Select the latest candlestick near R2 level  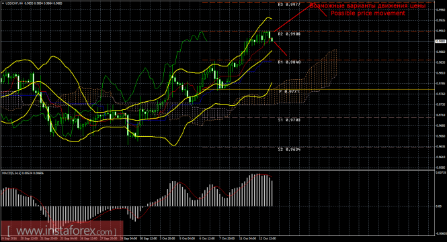coord(272,40)
